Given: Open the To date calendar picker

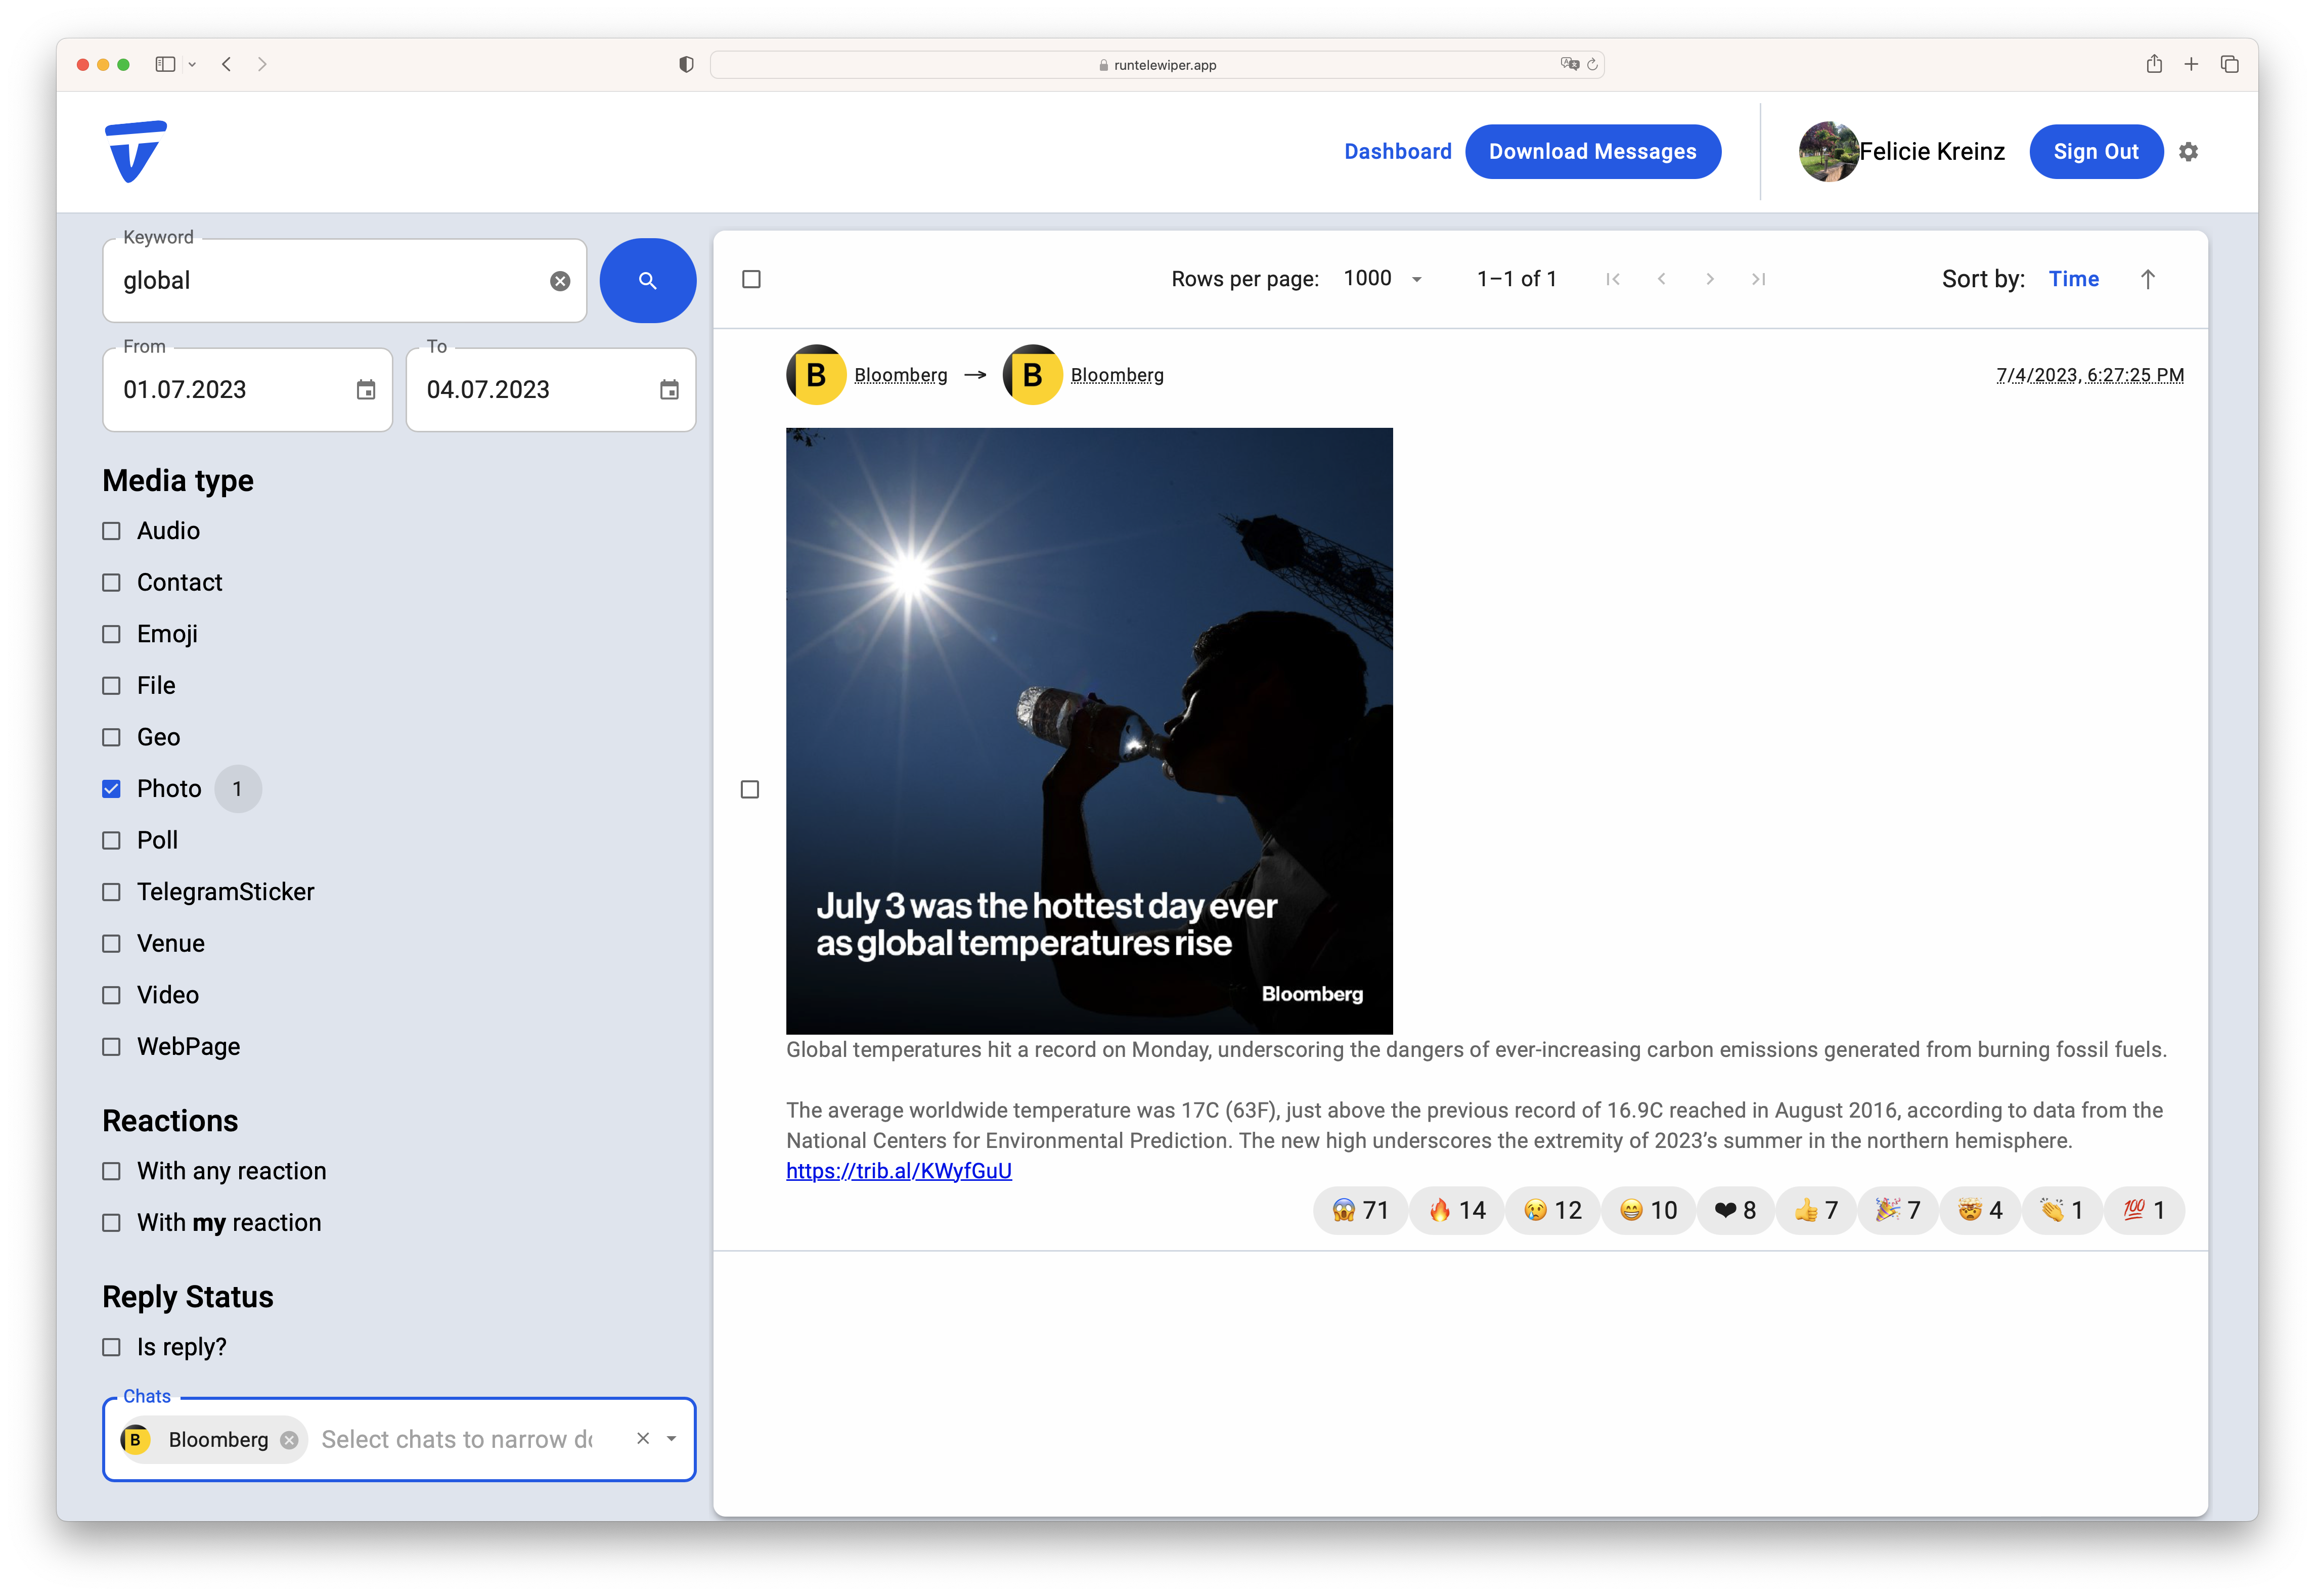Looking at the screenshot, I should pos(669,390).
